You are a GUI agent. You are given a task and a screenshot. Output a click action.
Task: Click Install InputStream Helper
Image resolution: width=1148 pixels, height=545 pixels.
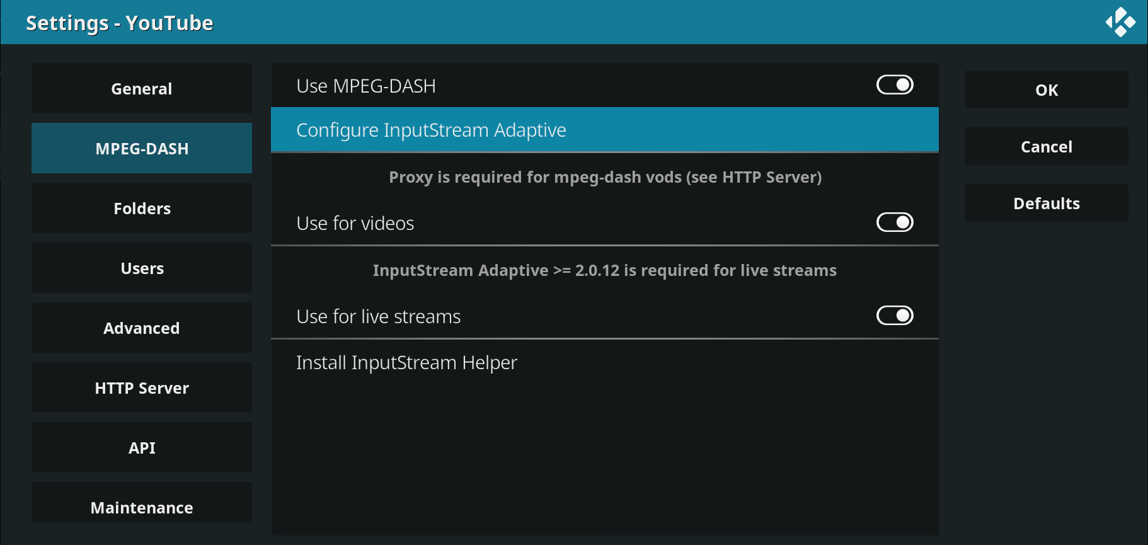(x=406, y=363)
